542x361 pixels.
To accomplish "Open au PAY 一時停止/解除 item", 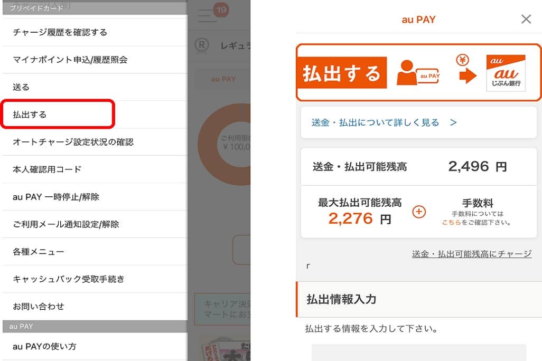I will tap(95, 197).
